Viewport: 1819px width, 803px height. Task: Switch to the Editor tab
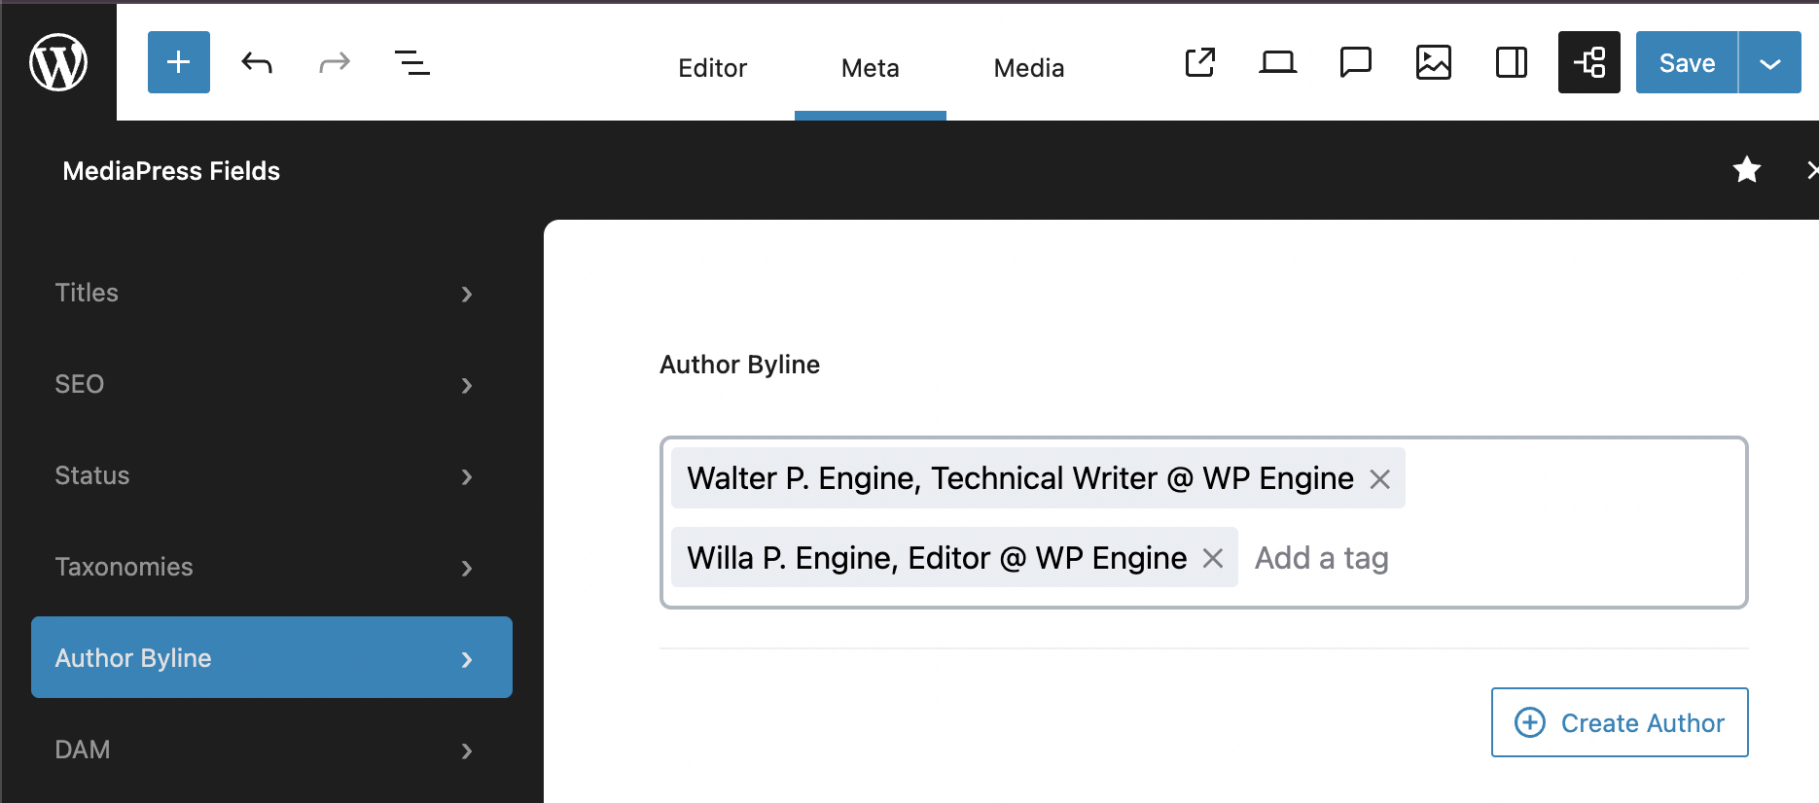click(712, 68)
